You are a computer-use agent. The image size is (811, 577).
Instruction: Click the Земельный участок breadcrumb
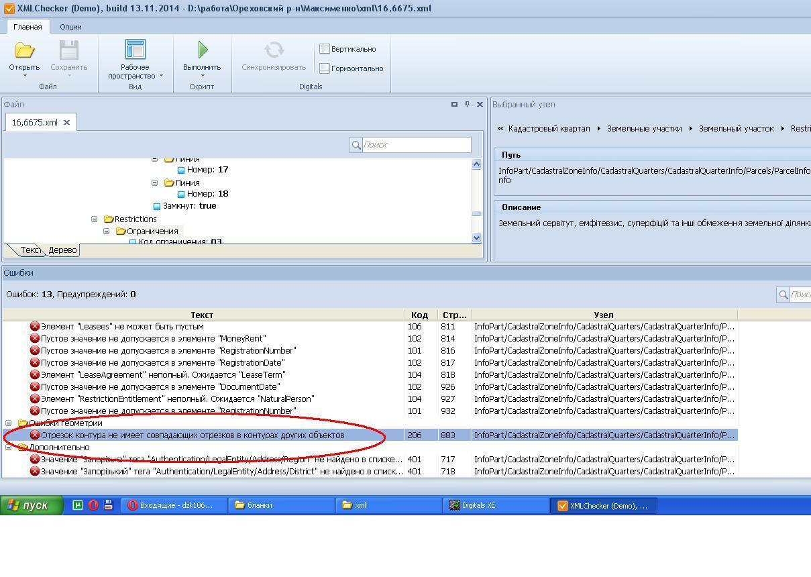point(736,128)
